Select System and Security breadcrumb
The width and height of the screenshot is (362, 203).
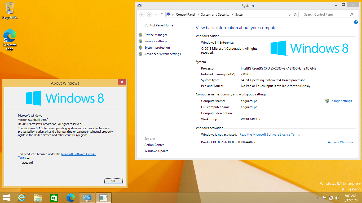point(215,15)
